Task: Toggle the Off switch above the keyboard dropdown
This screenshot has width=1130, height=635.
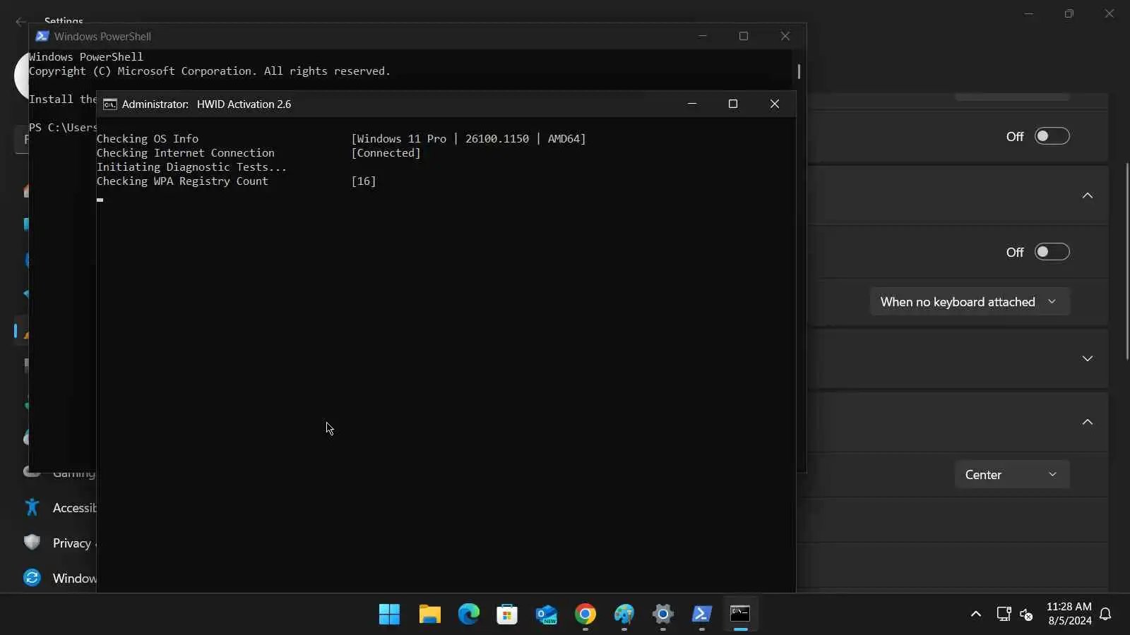Action: [x=1052, y=252]
